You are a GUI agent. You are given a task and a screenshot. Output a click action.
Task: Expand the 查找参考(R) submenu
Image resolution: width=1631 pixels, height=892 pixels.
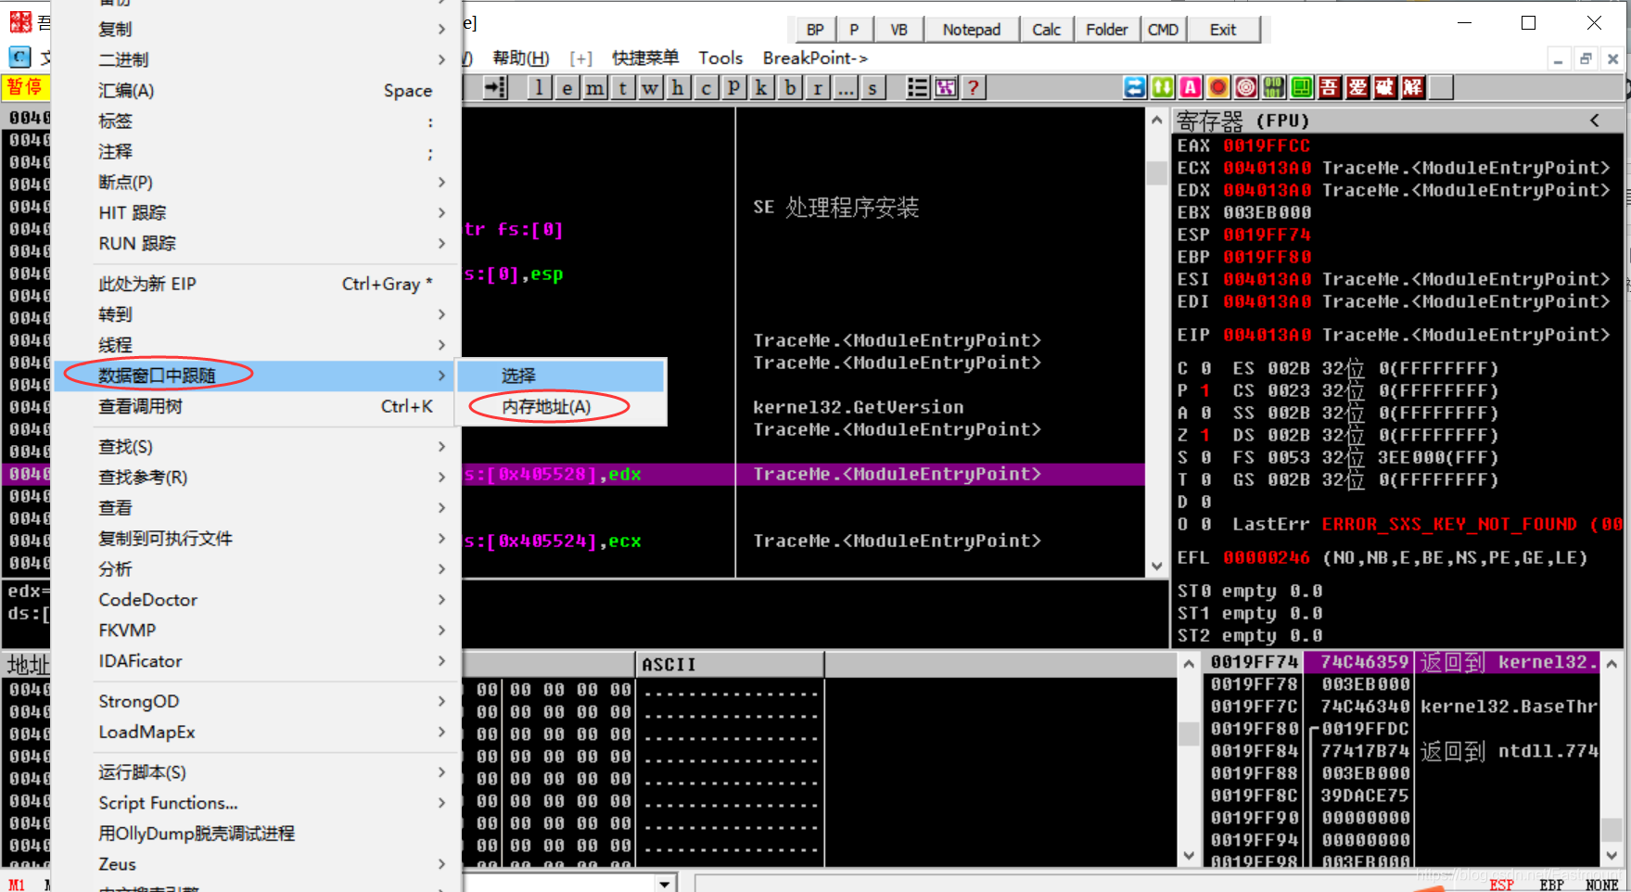pyautogui.click(x=257, y=478)
